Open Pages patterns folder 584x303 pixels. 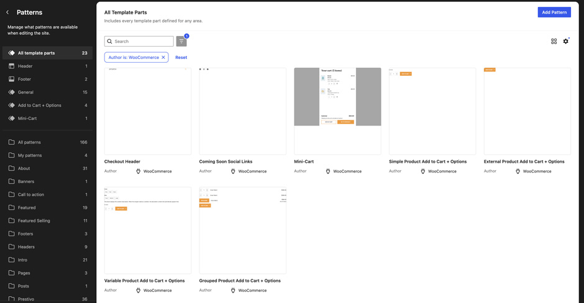pyautogui.click(x=47, y=273)
